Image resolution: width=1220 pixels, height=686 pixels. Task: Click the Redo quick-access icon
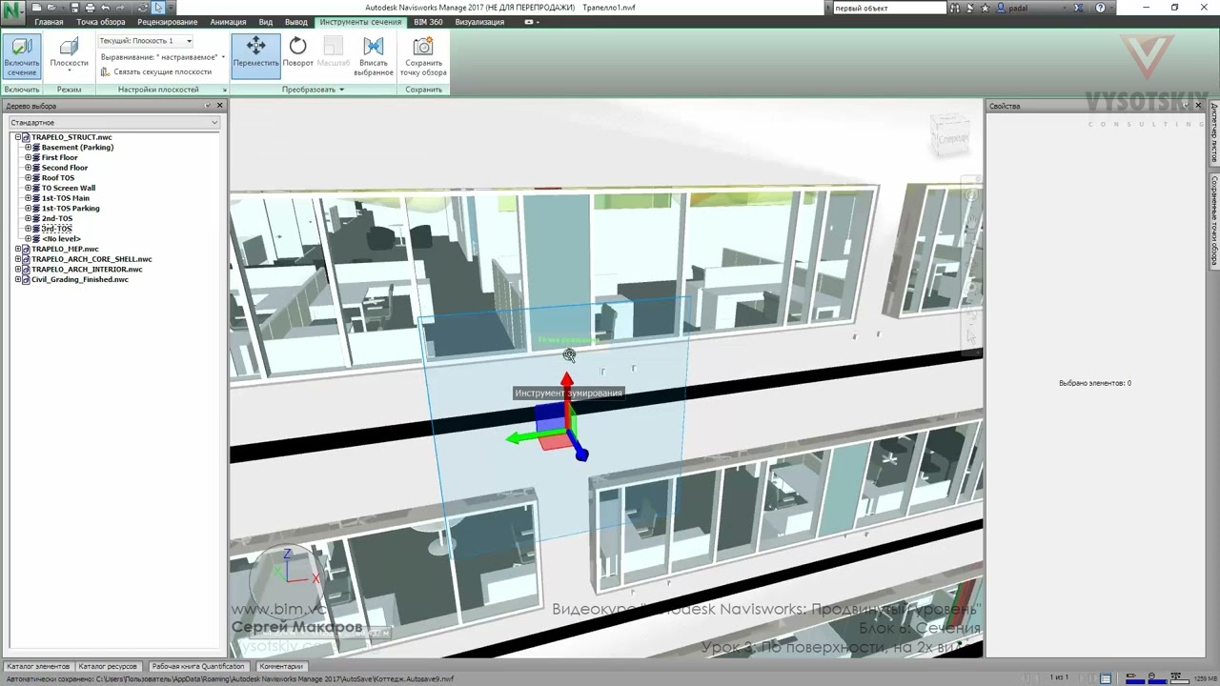tap(120, 8)
